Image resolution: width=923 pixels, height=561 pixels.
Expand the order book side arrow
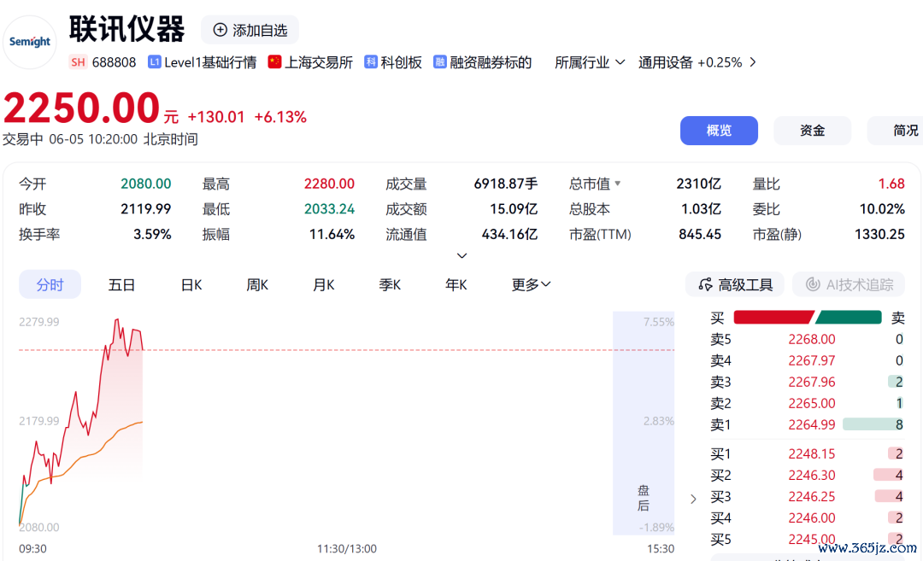coord(693,500)
